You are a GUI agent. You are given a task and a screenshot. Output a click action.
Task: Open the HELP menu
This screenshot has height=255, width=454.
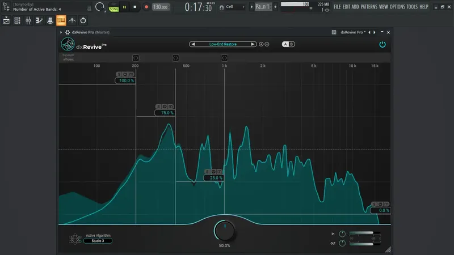424,7
